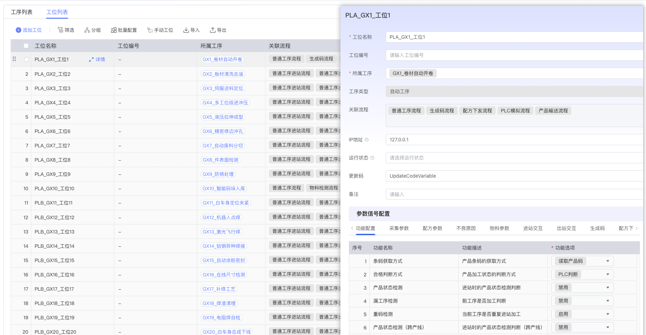Viewport: 646px width, 335px height.
Task: Click the Add Workstation (添加工位) plus icon
Action: click(18, 30)
